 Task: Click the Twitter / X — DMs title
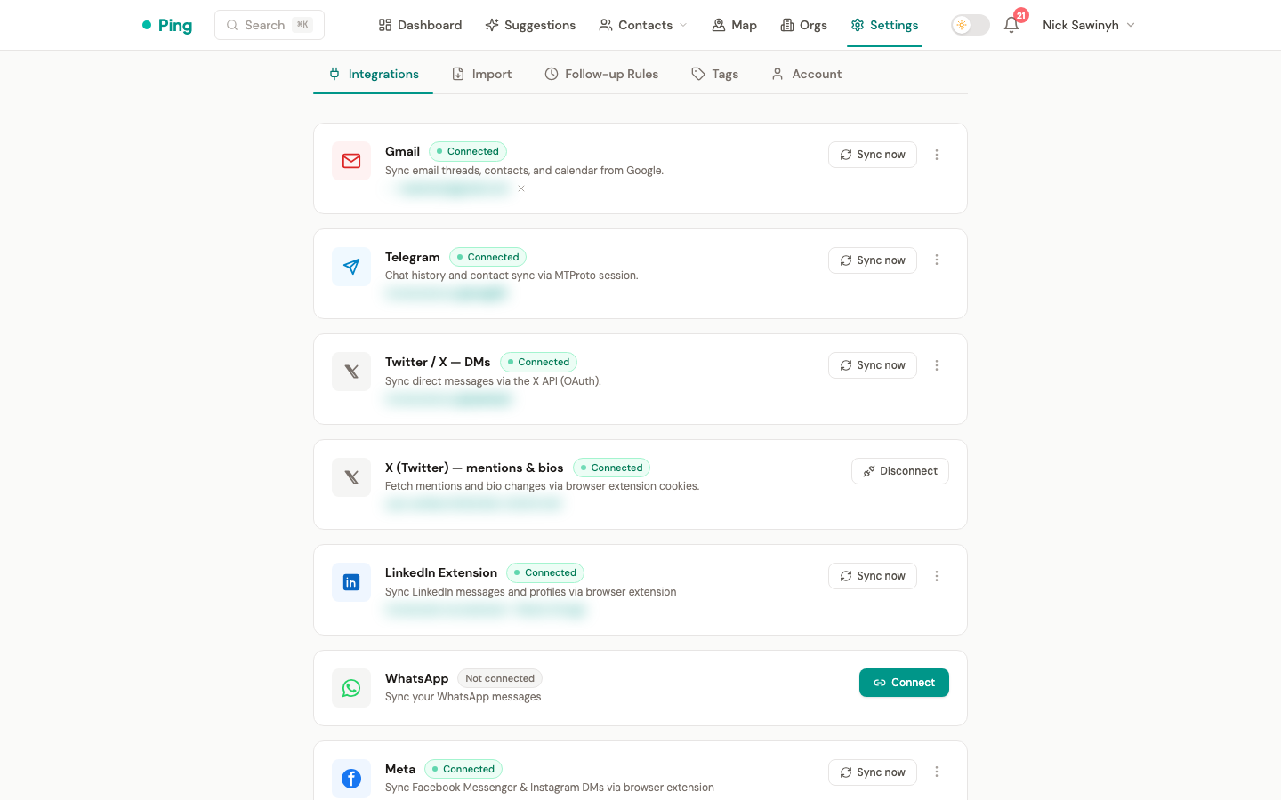438,362
